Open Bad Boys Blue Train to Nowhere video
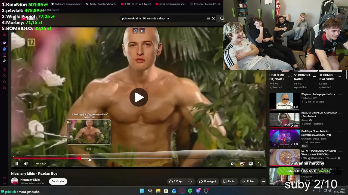This screenshot has height=195, width=348. 284,138
